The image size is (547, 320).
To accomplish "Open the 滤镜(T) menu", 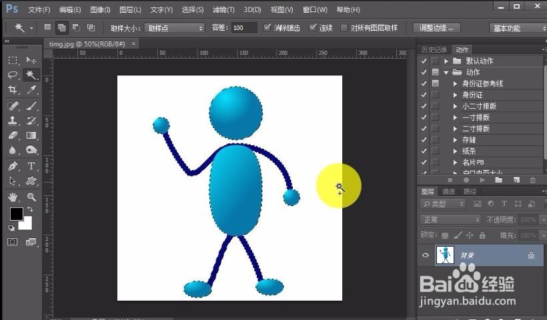I will pyautogui.click(x=223, y=10).
